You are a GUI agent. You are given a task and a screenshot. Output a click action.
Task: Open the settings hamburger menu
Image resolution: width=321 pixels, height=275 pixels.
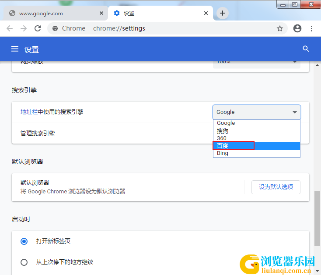(x=15, y=49)
